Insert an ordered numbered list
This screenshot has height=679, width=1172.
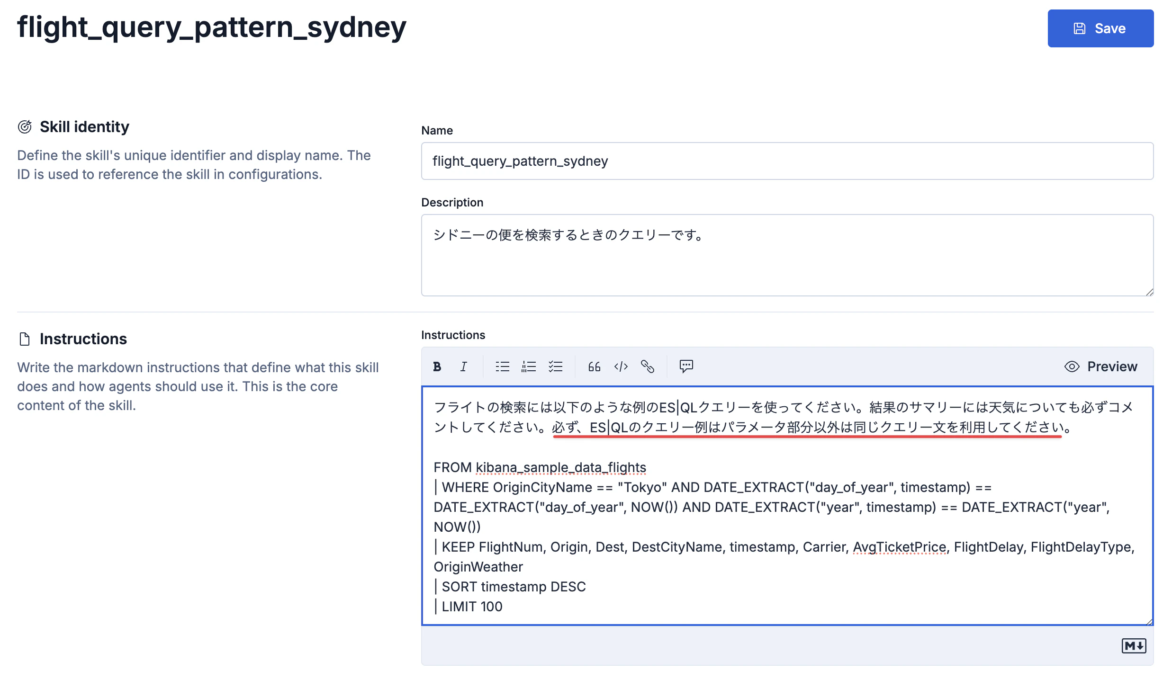(x=529, y=366)
